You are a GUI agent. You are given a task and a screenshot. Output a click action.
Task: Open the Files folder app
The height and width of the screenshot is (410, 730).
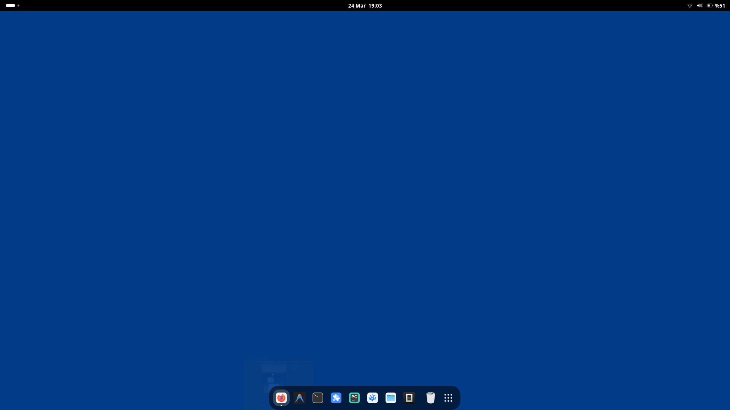(x=390, y=398)
